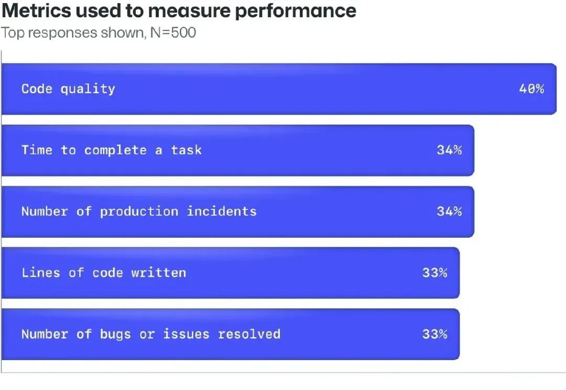Select the "Number of bugs or issues resolved" label
Viewport: 566px width, 390px height.
(x=151, y=334)
